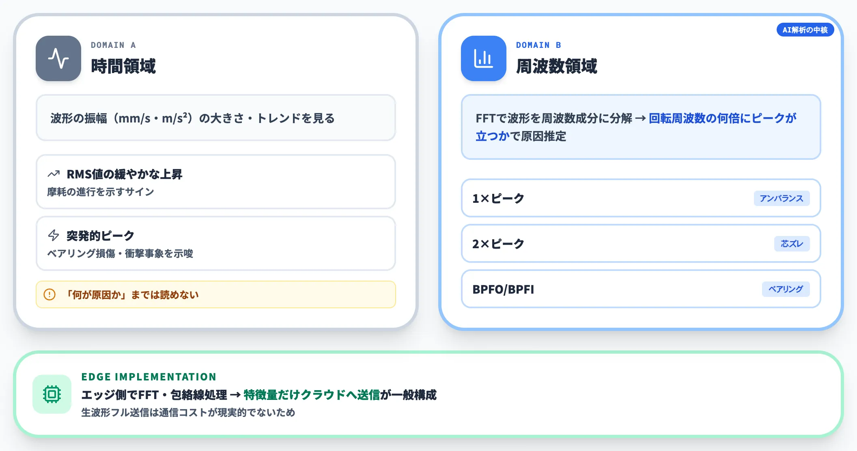This screenshot has height=451, width=857.
Task: Click the FFTで波形を周波数成分に分解 text
Action: click(554, 118)
